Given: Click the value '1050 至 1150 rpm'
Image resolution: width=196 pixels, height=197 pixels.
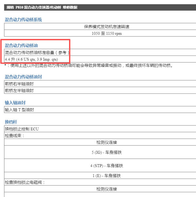Looking at the screenshot, I should pyautogui.click(x=107, y=33).
